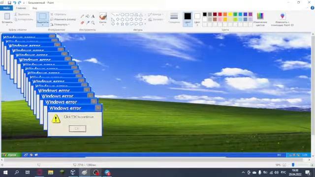
Task: Switch to the Home (Главная) tab
Action: [21, 8]
